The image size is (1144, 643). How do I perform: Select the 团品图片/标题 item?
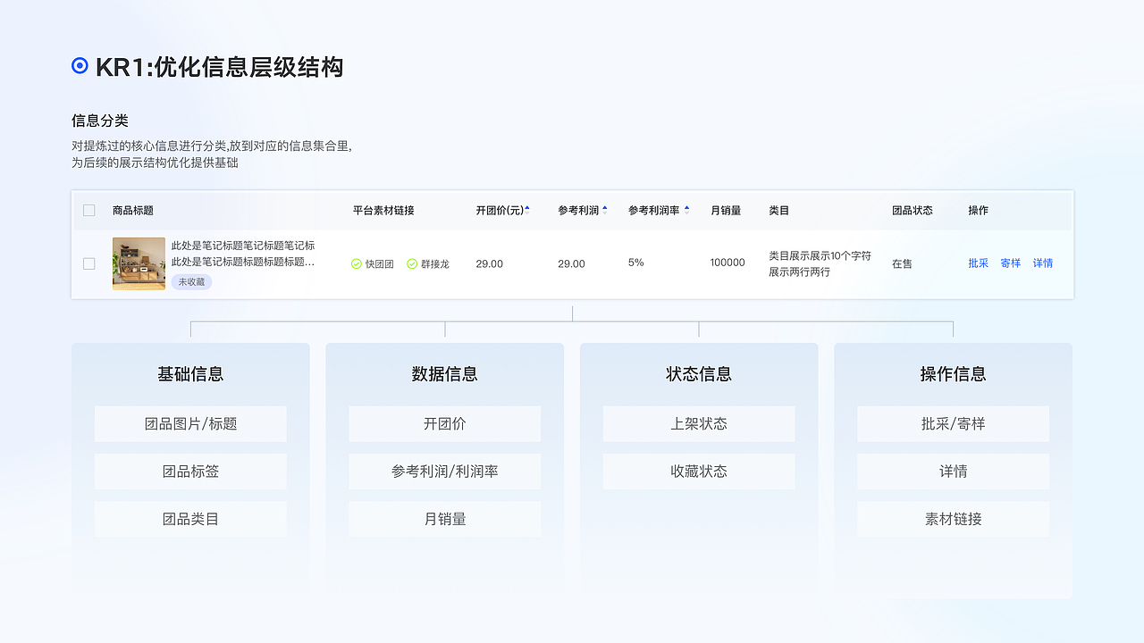coord(190,424)
